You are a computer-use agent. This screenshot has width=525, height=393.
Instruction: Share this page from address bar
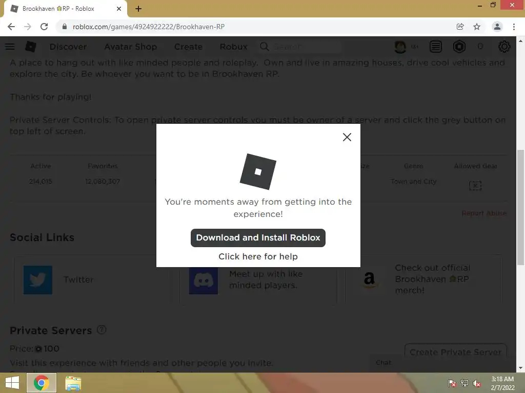click(460, 27)
